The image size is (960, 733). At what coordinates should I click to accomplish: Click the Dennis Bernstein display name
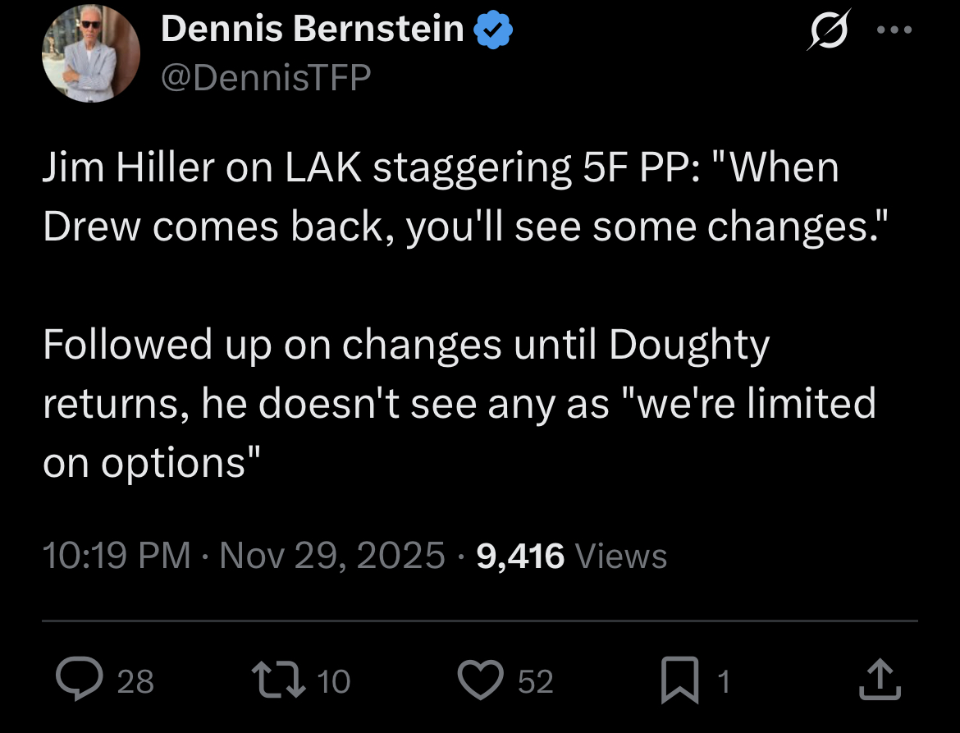click(x=313, y=30)
